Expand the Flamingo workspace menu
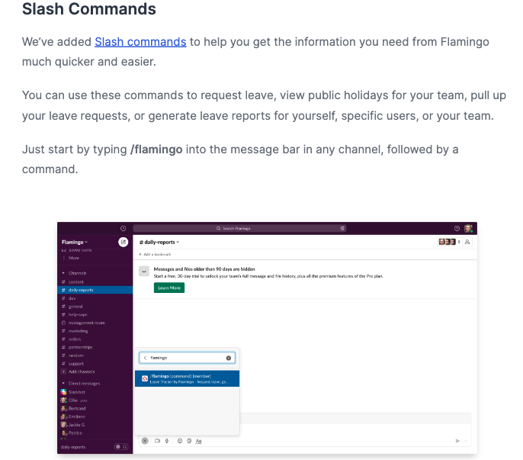 [x=75, y=242]
